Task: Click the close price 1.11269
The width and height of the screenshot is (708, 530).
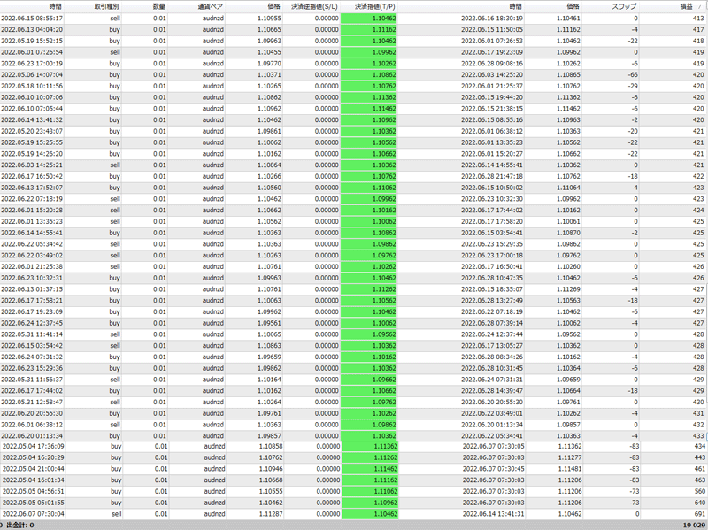Action: (x=568, y=289)
